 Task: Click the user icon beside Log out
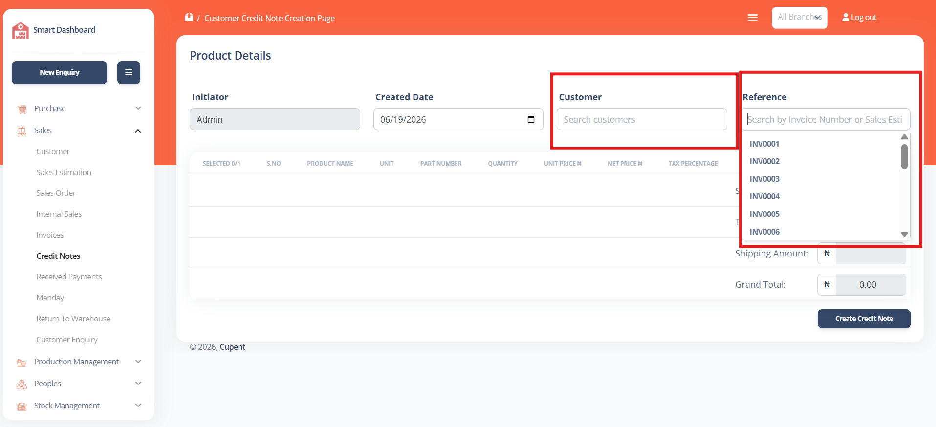(x=846, y=17)
